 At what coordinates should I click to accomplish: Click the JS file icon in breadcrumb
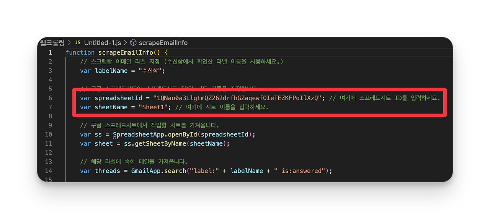pos(78,42)
